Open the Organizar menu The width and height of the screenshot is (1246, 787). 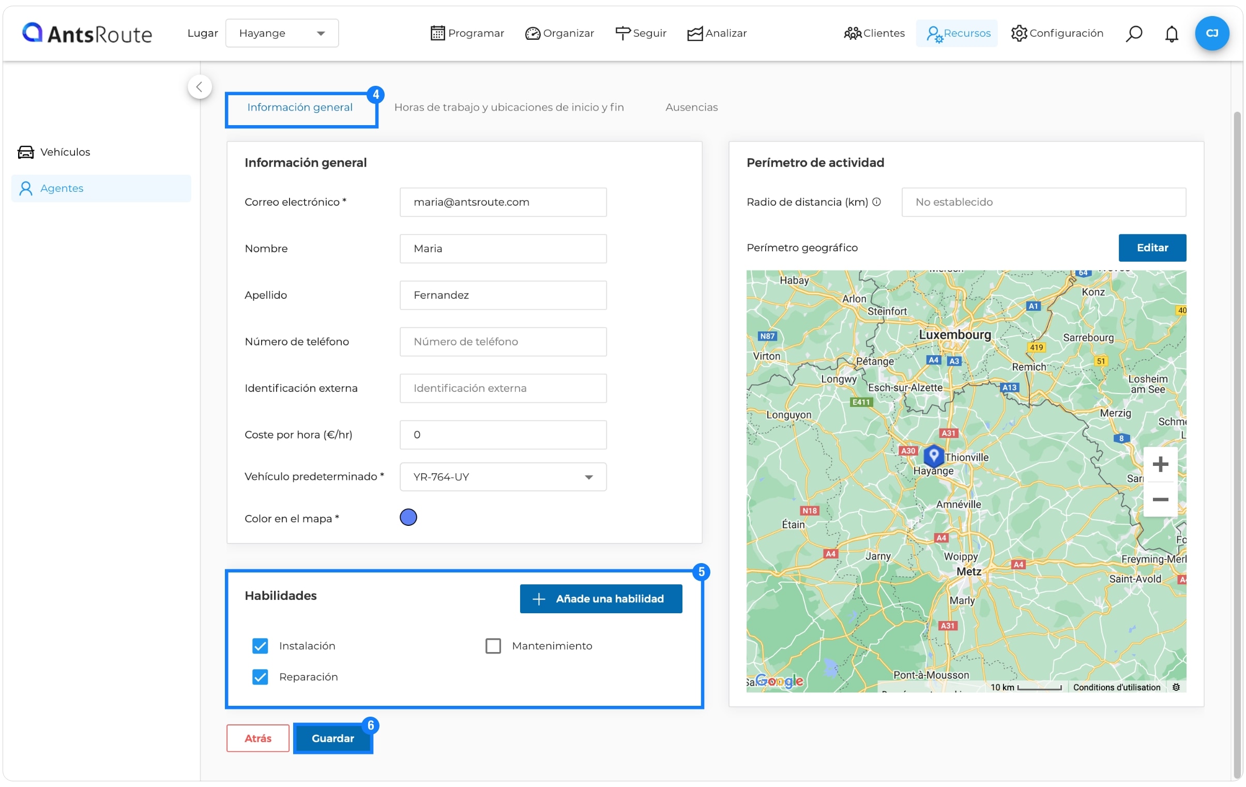tap(559, 33)
